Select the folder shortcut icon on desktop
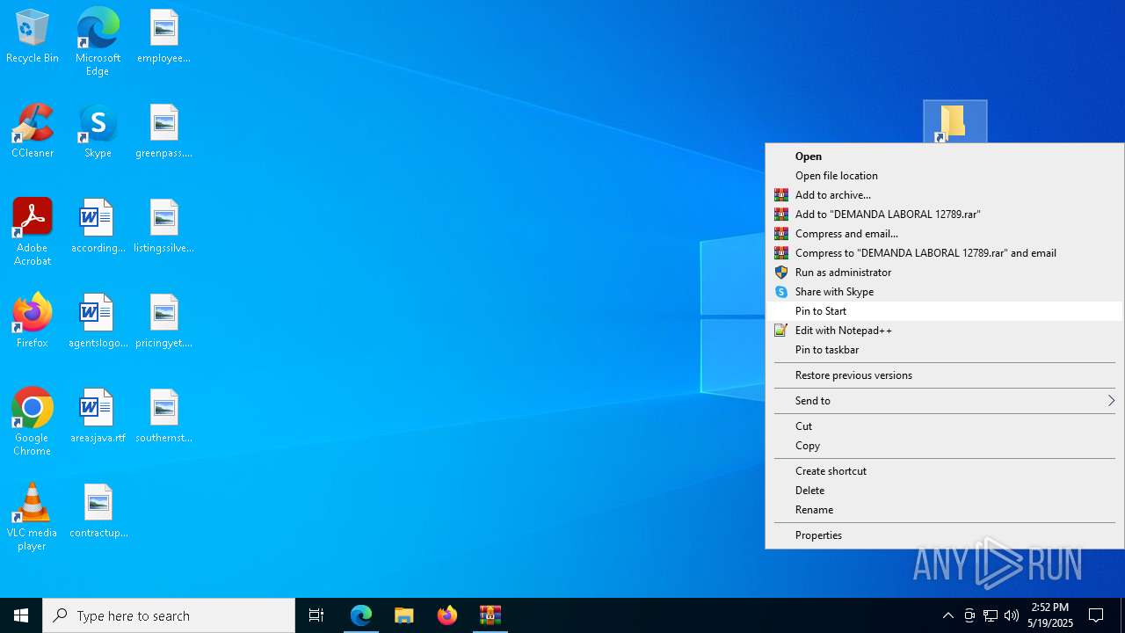The width and height of the screenshot is (1125, 633). (x=955, y=122)
